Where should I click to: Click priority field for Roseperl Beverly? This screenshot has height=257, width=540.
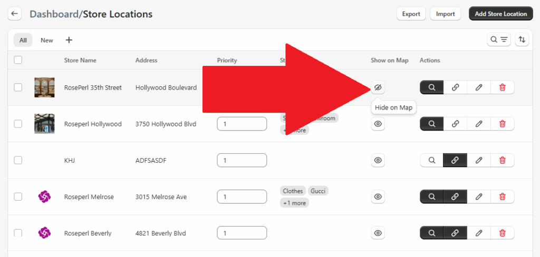pyautogui.click(x=242, y=233)
